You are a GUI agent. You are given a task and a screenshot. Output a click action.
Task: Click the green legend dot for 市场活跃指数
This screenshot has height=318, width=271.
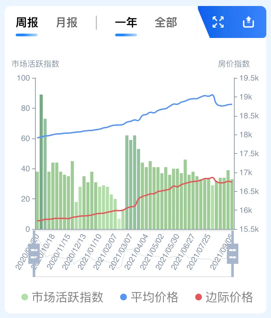pyautogui.click(x=25, y=297)
